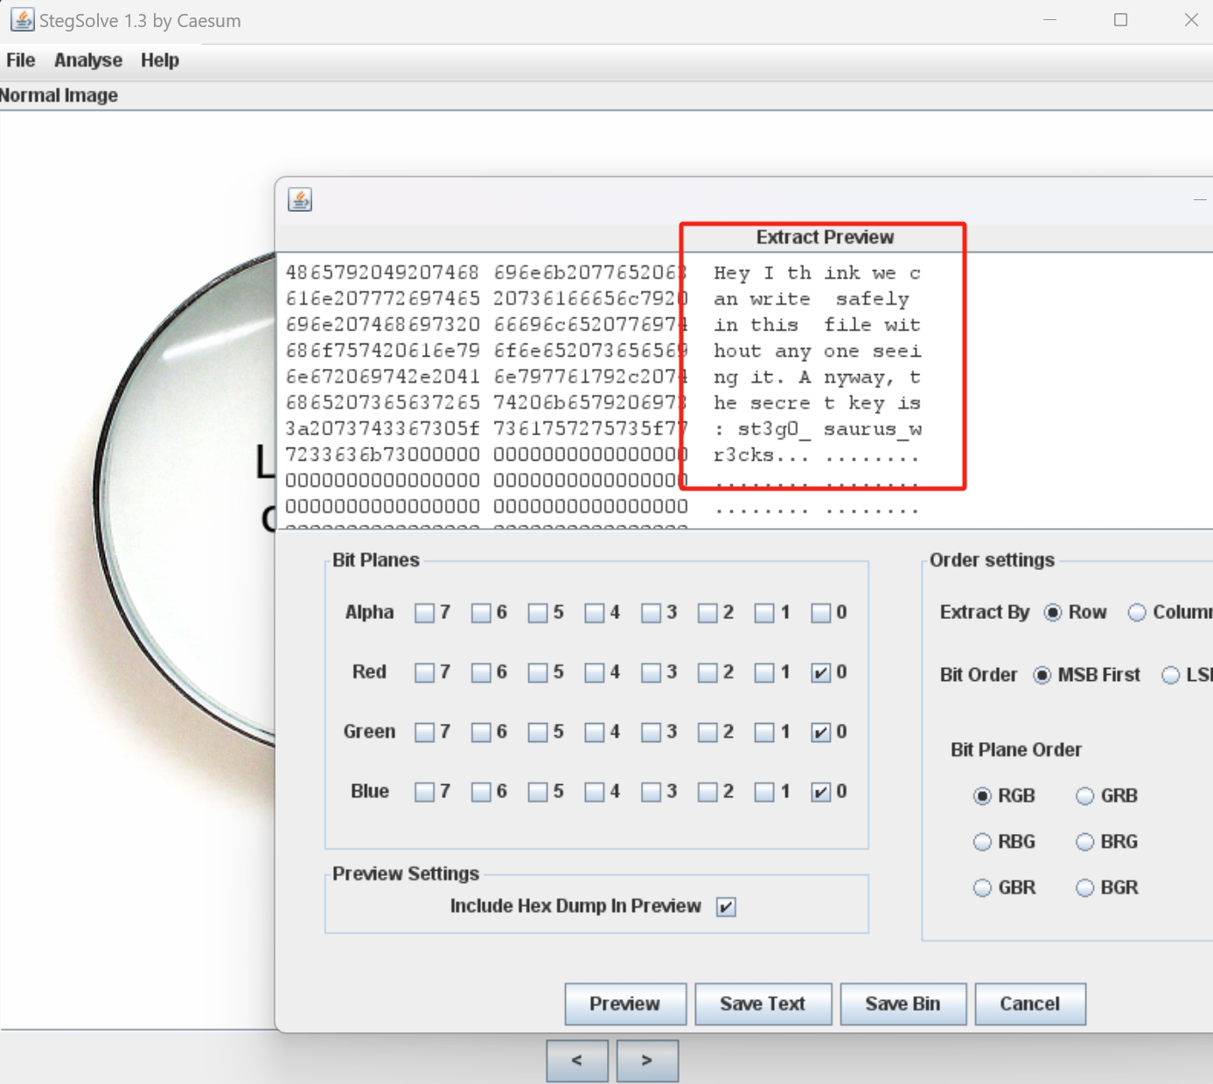This screenshot has height=1084, width=1213.
Task: Uncheck Blue bit plane 0
Action: [820, 792]
